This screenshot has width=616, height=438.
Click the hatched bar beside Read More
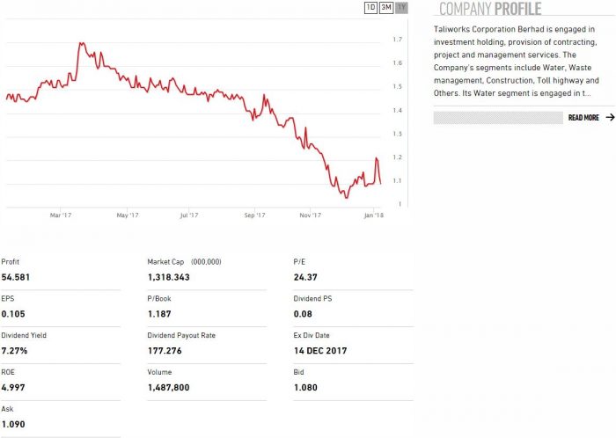click(x=498, y=117)
